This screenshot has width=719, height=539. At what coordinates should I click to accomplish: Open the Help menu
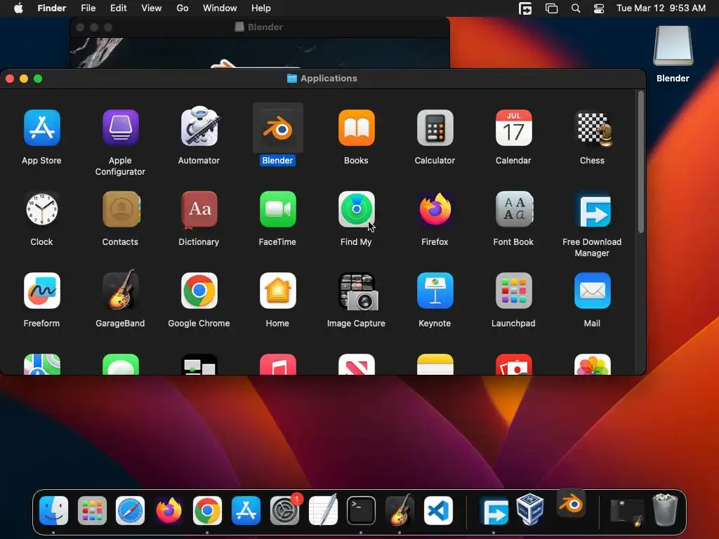261,8
